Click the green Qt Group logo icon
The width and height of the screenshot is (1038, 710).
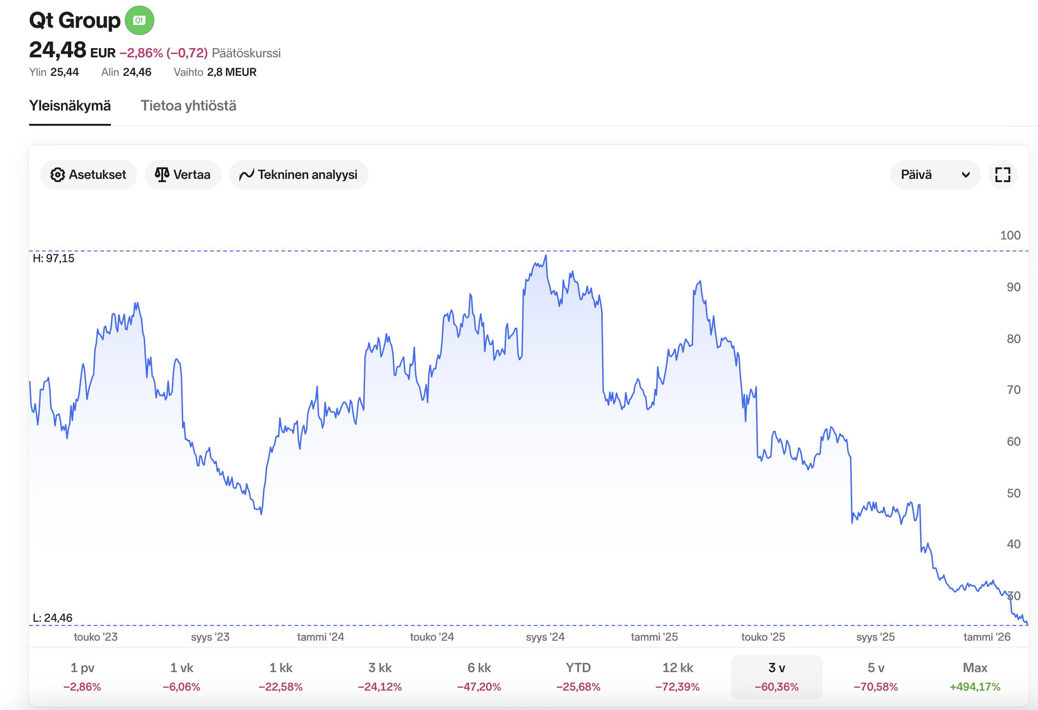click(x=139, y=21)
